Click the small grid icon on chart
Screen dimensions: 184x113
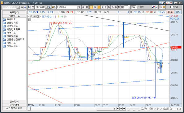coord(30,20)
